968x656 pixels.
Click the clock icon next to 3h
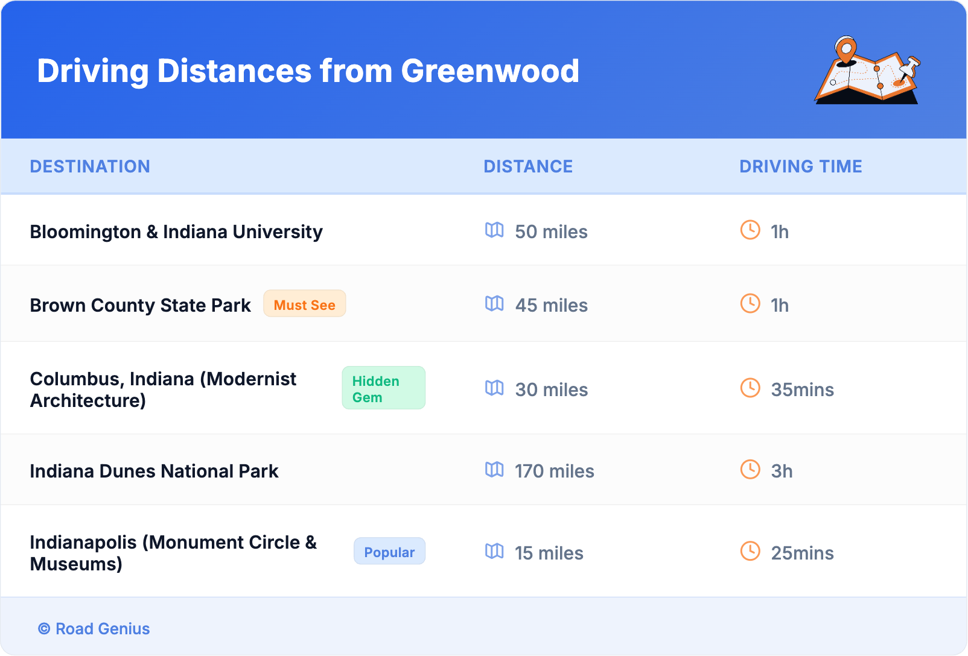(x=750, y=470)
